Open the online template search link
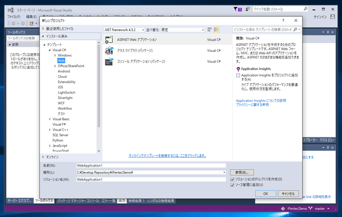Viewport: 342px width, 217px height. [167, 156]
